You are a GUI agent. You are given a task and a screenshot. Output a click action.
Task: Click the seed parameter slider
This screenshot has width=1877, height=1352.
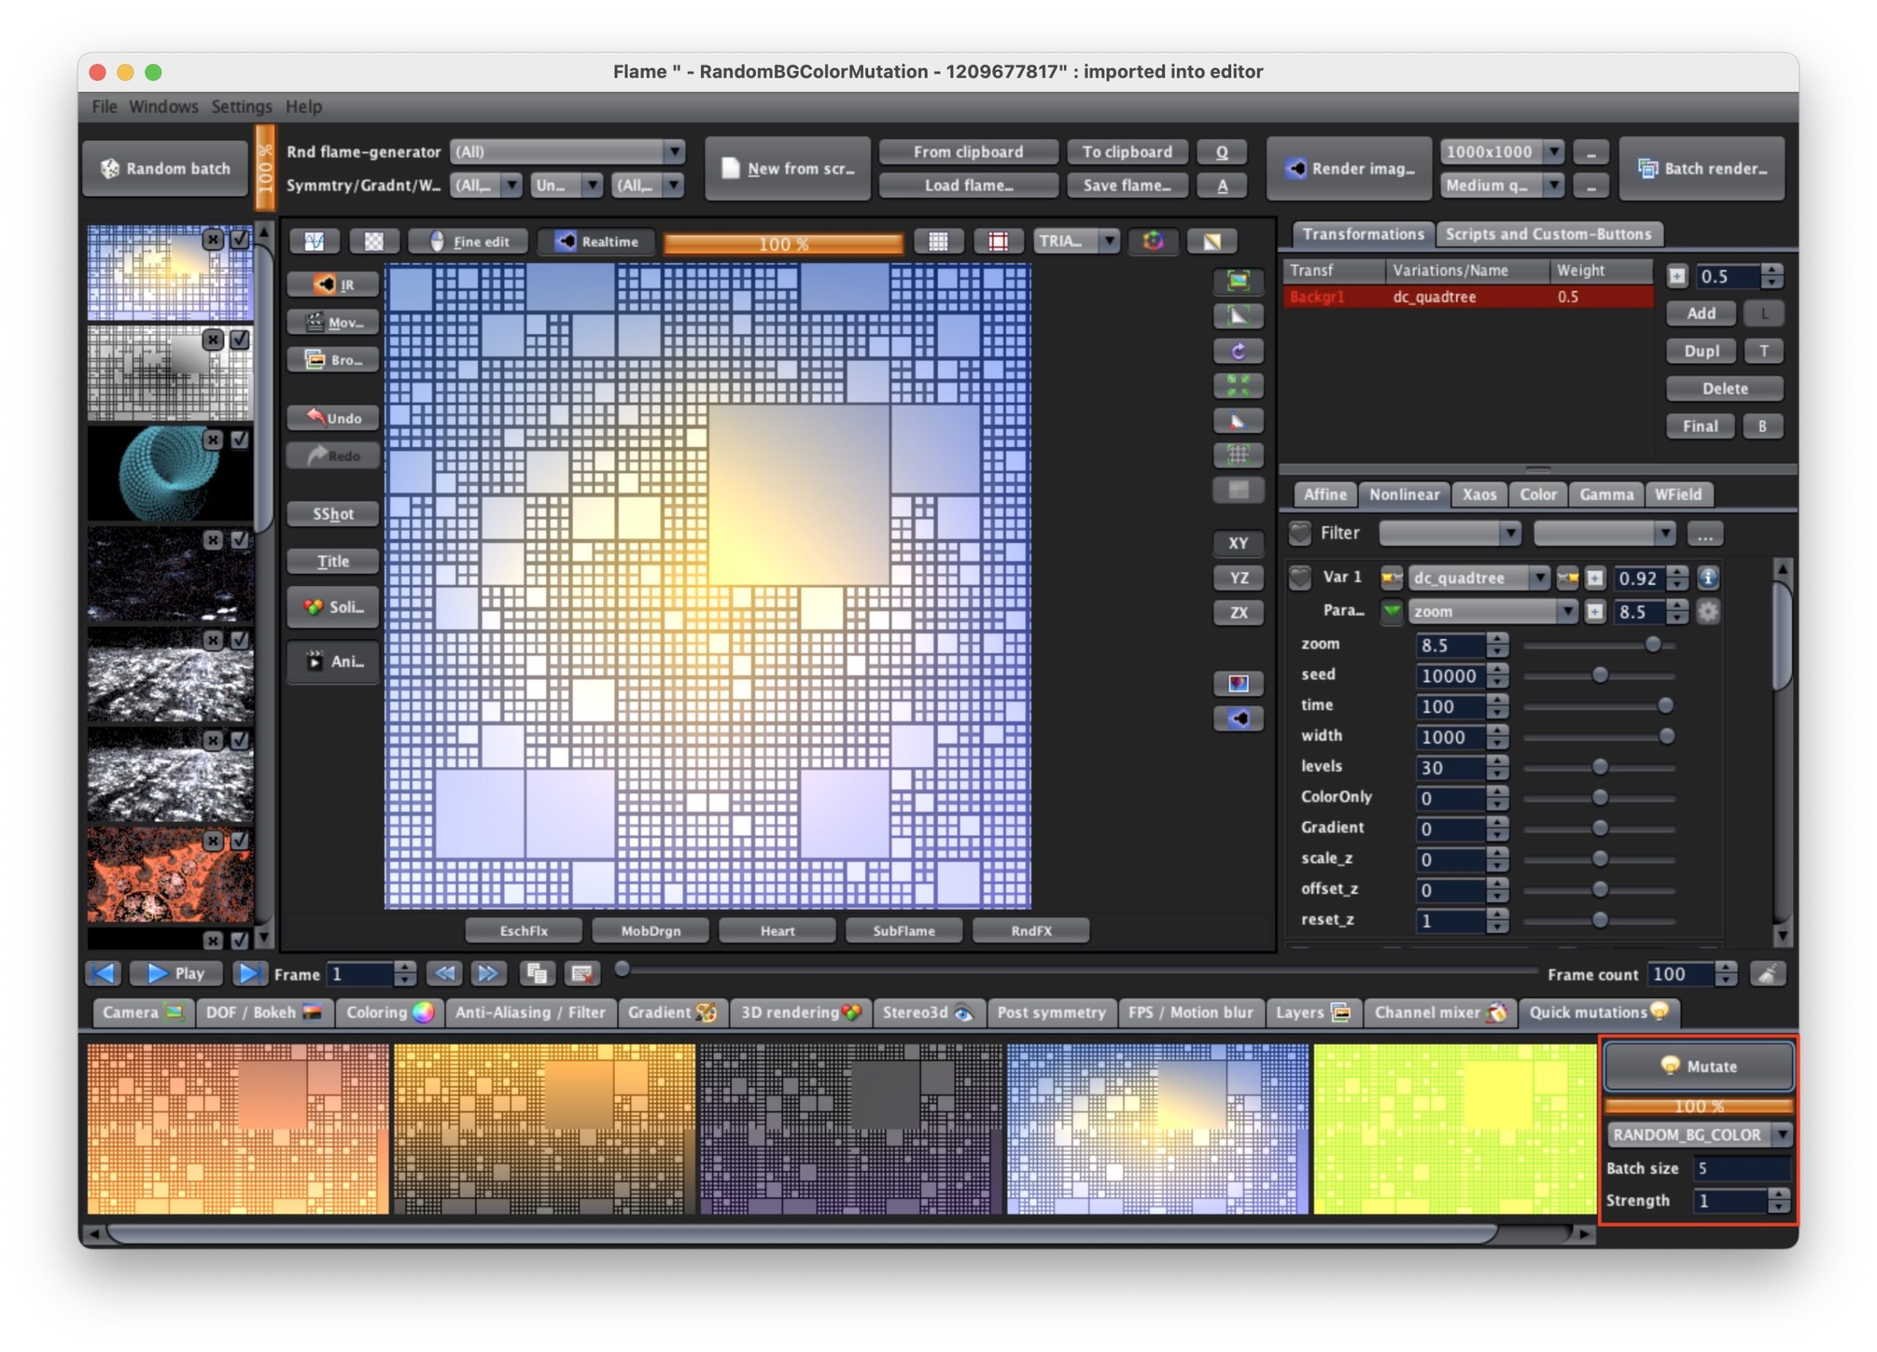click(1599, 675)
